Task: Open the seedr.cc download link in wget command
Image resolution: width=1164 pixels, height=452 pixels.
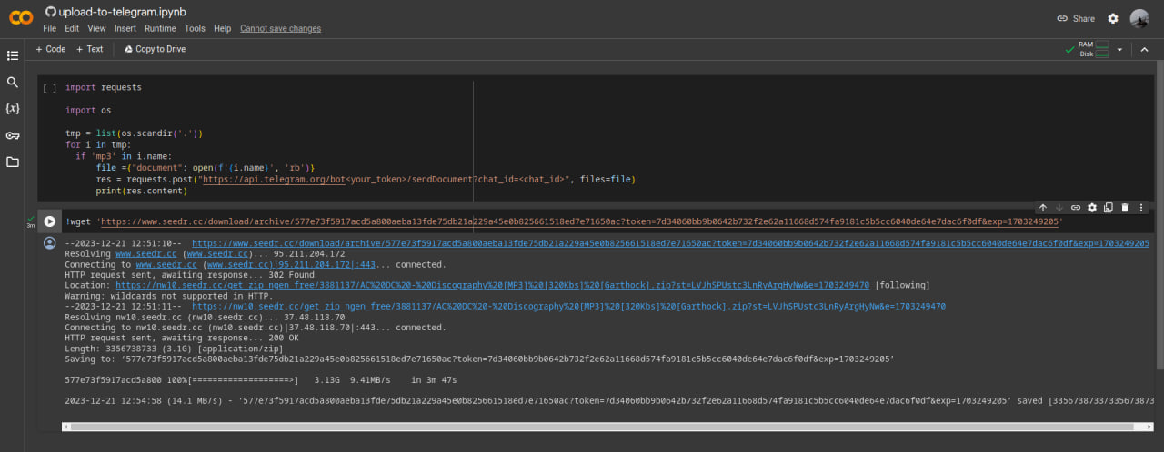Action: (582, 221)
